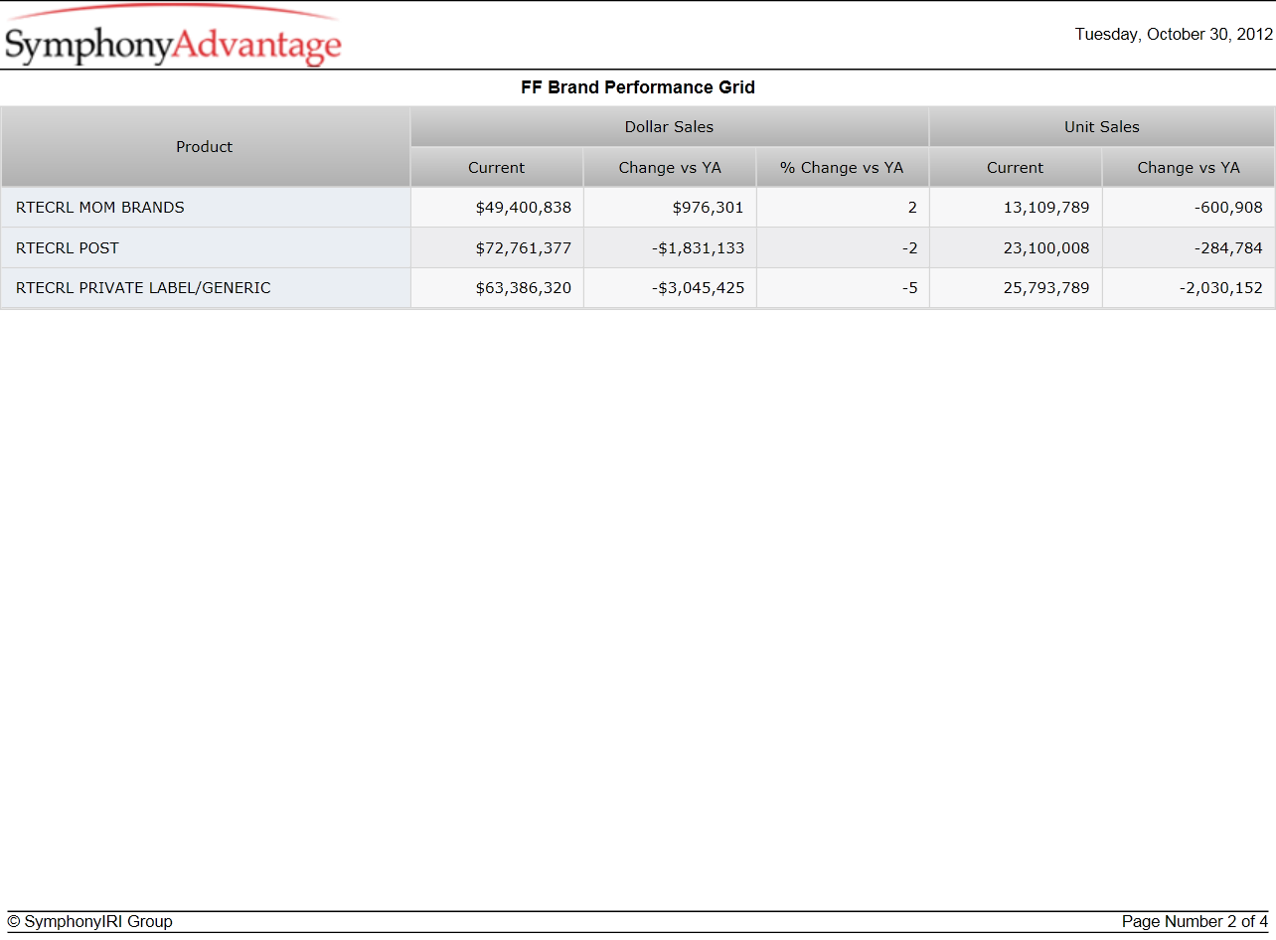Click Change vs YA header under Unit Sales
The height and width of the screenshot is (940, 1276).
(1189, 167)
